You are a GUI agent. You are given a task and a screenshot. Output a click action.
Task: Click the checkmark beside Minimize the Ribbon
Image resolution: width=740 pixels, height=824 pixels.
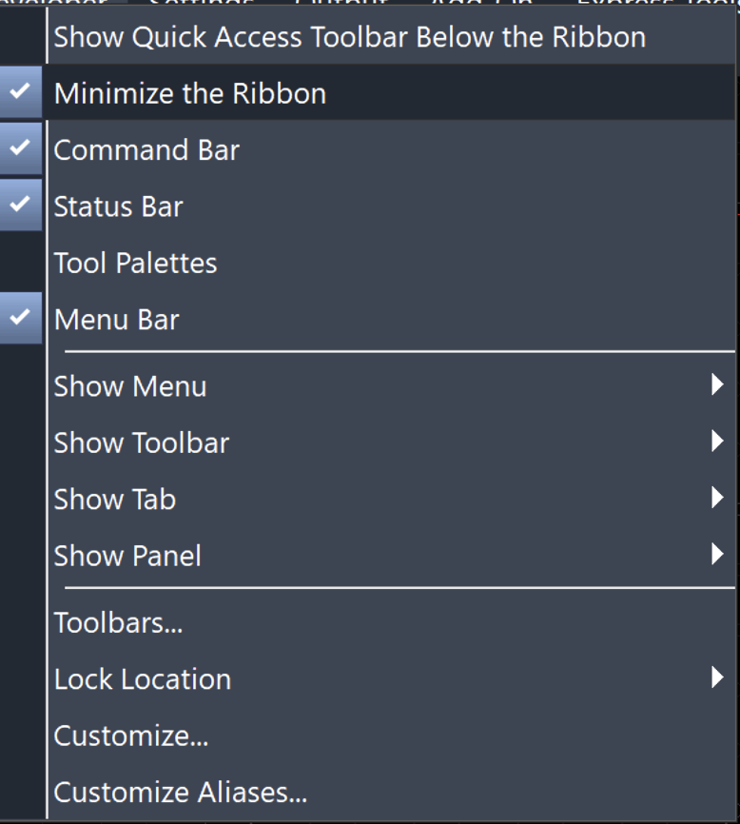click(x=20, y=92)
